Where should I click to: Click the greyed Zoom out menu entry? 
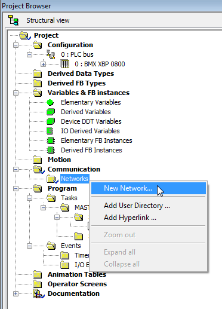tap(149, 235)
